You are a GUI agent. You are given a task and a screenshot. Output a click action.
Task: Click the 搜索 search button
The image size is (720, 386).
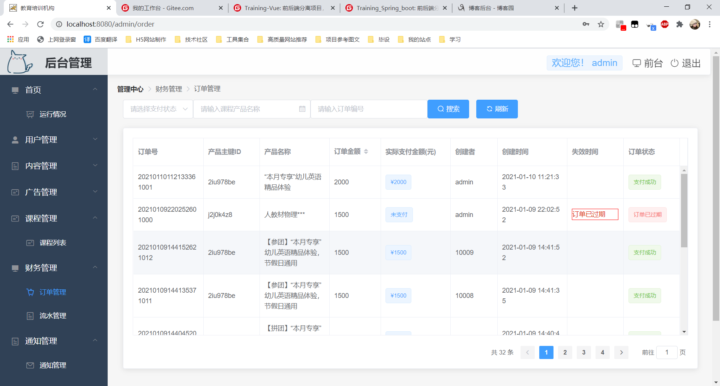(448, 109)
